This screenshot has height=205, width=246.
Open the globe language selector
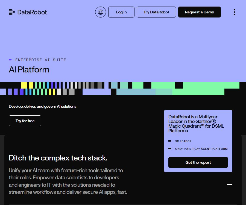tap(101, 12)
